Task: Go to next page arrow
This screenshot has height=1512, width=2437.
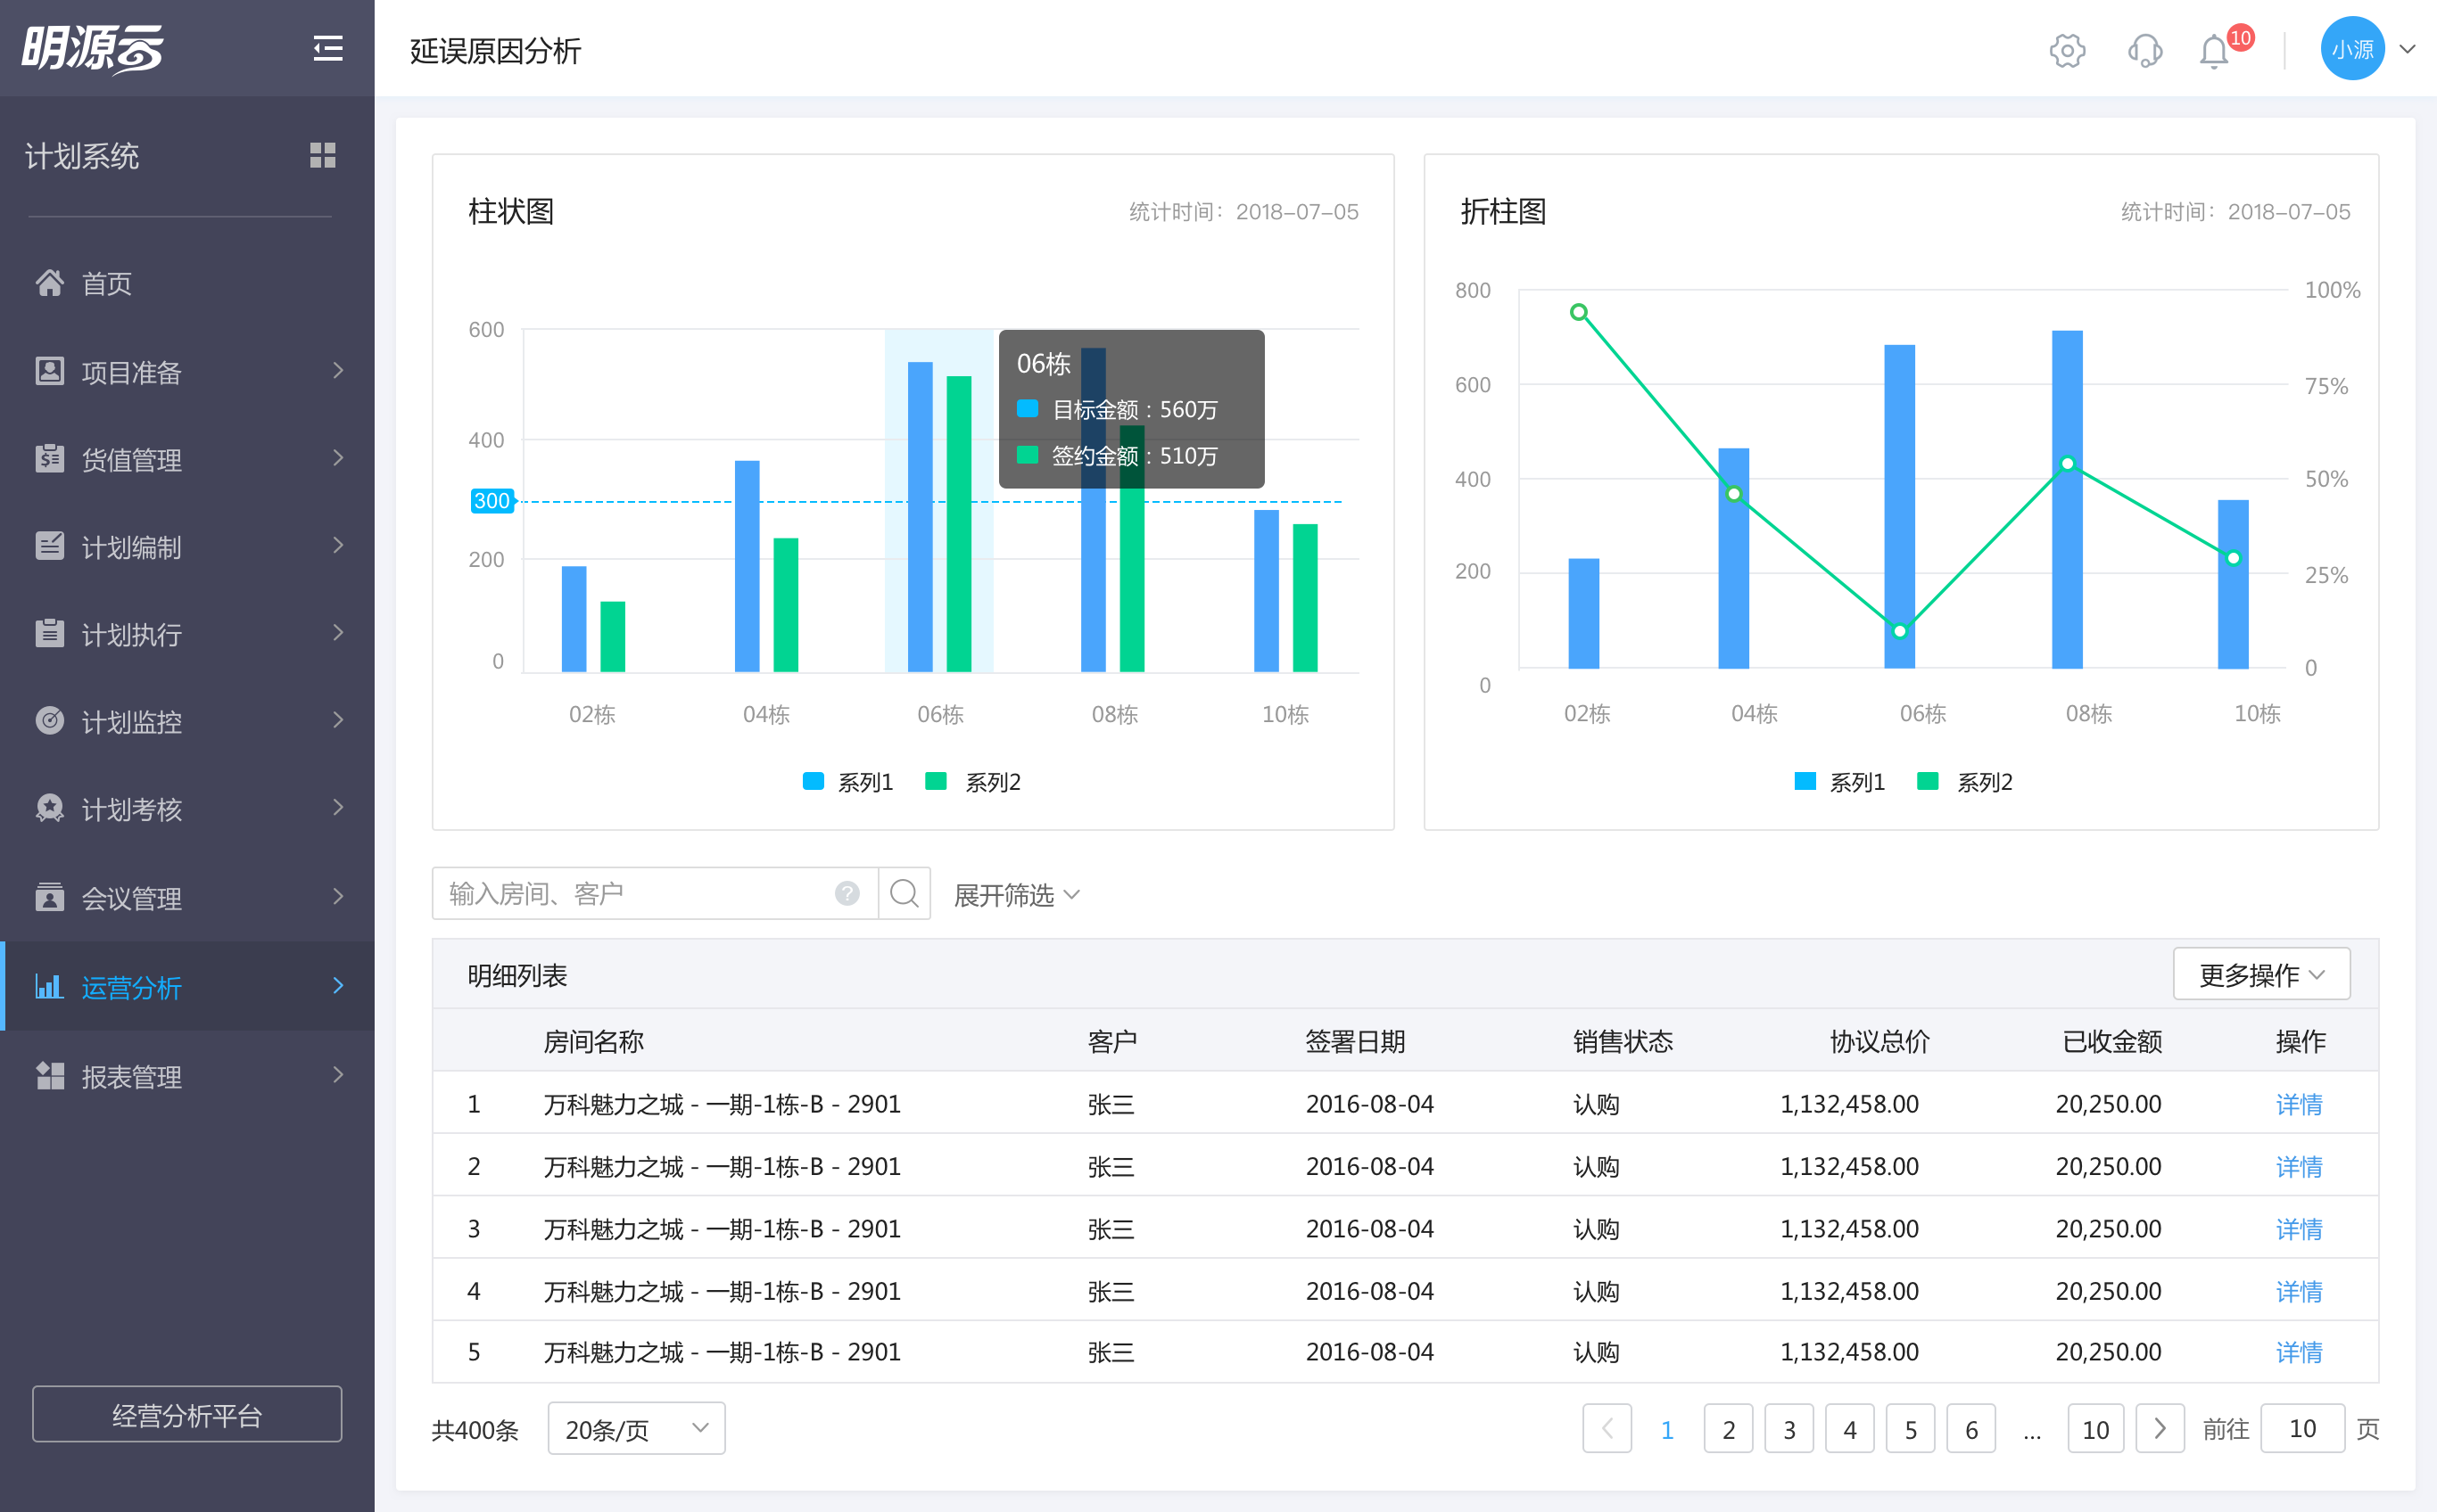Action: [x=2159, y=1429]
